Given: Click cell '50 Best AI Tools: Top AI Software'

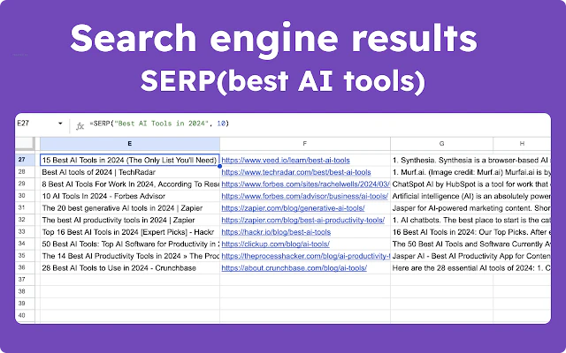Looking at the screenshot, I should tap(130, 244).
